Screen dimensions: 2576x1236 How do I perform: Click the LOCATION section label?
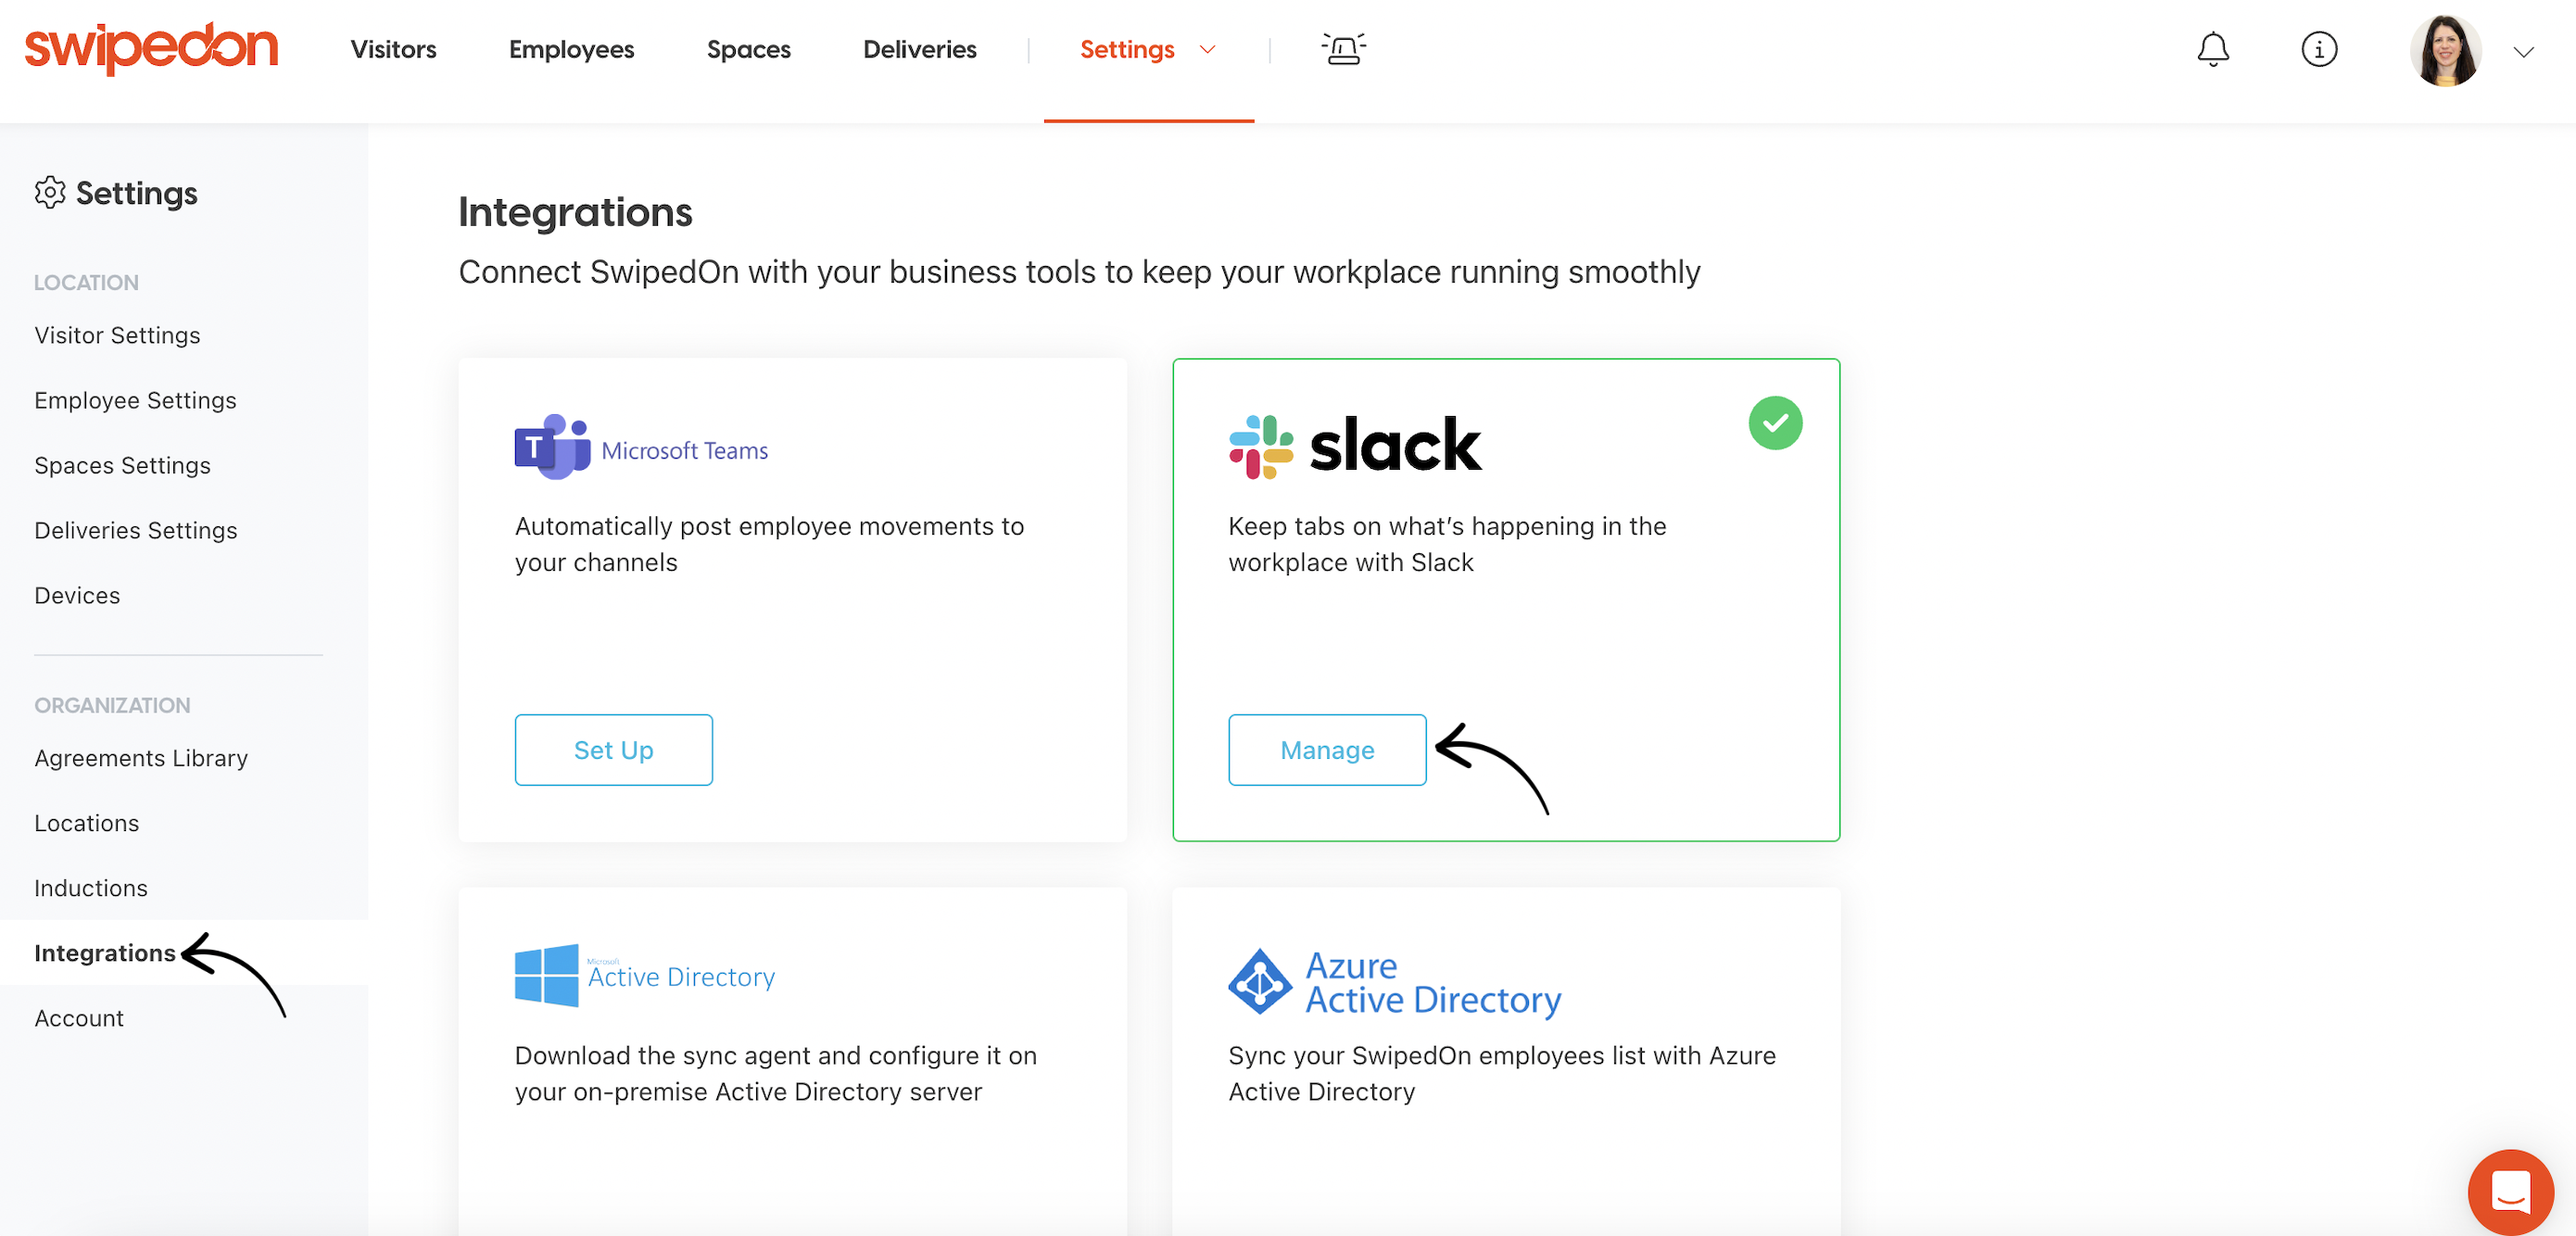[86, 282]
